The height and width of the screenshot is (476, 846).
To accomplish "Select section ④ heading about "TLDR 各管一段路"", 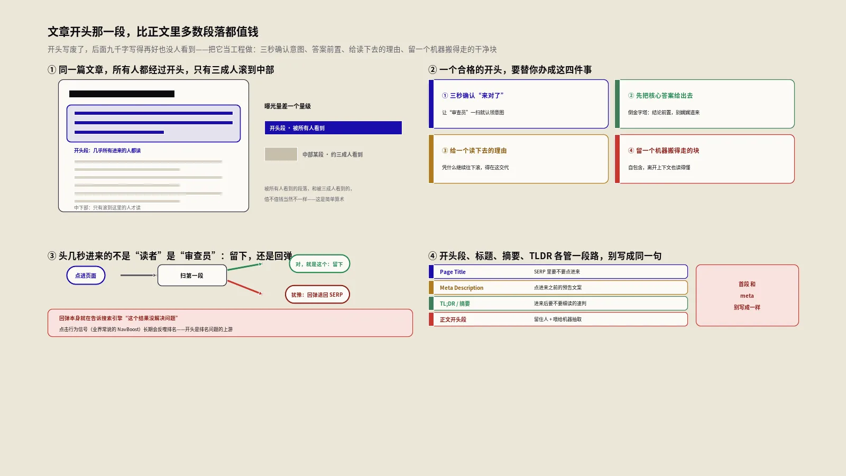I will 545,256.
